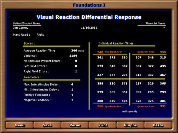178x133 pixels.
Task: Click the Therapist Name field
Action: pos(155,23)
